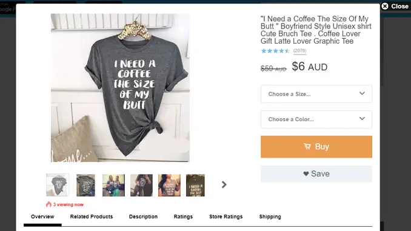View thumbnail of two women wearing shirts
This screenshot has height=231, width=411.
(x=113, y=185)
